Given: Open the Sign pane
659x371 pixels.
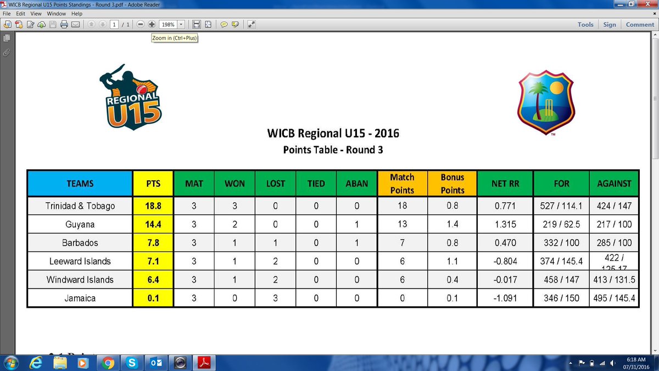Looking at the screenshot, I should [x=610, y=25].
